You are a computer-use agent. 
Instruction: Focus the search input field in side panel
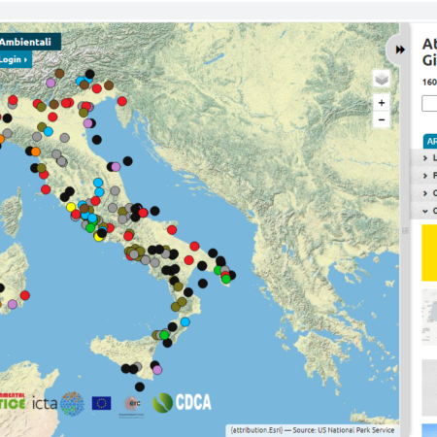pyautogui.click(x=429, y=104)
